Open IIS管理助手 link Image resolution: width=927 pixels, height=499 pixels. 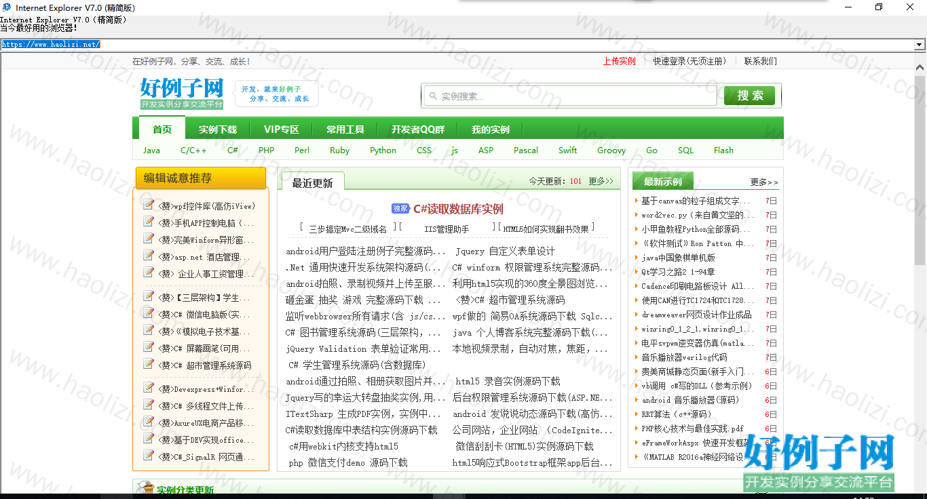[447, 229]
